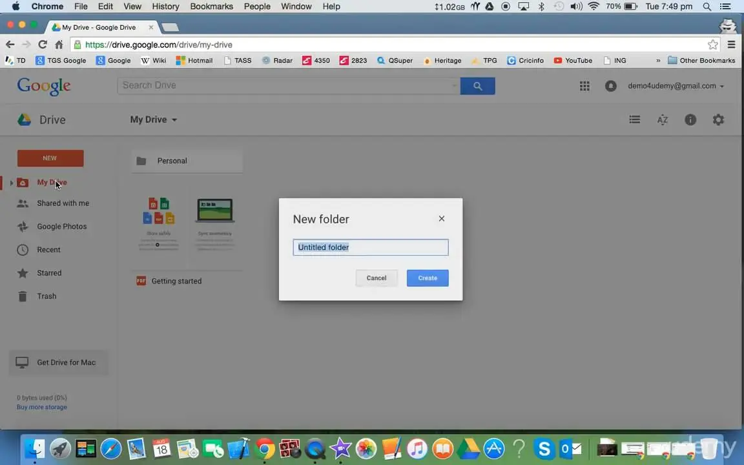Select the Getting started PDF
This screenshot has width=744, height=465.
(187, 281)
